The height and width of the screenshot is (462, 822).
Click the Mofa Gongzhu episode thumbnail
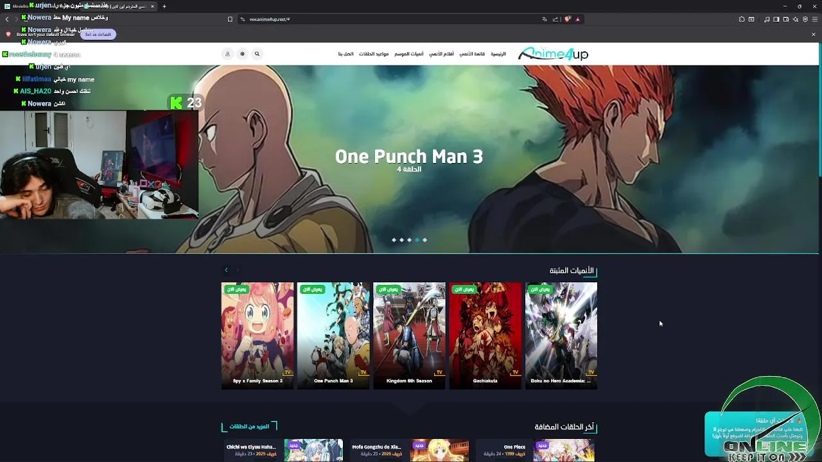pyautogui.click(x=440, y=450)
